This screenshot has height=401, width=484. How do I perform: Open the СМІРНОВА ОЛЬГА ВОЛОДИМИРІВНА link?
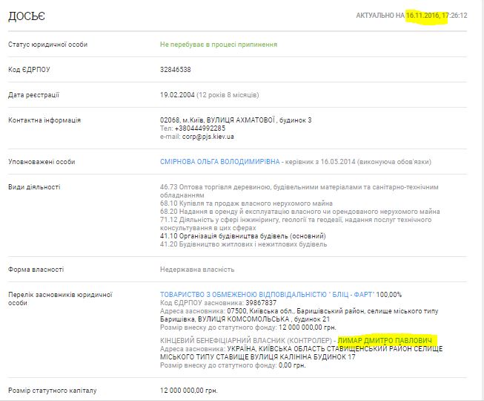click(220, 161)
